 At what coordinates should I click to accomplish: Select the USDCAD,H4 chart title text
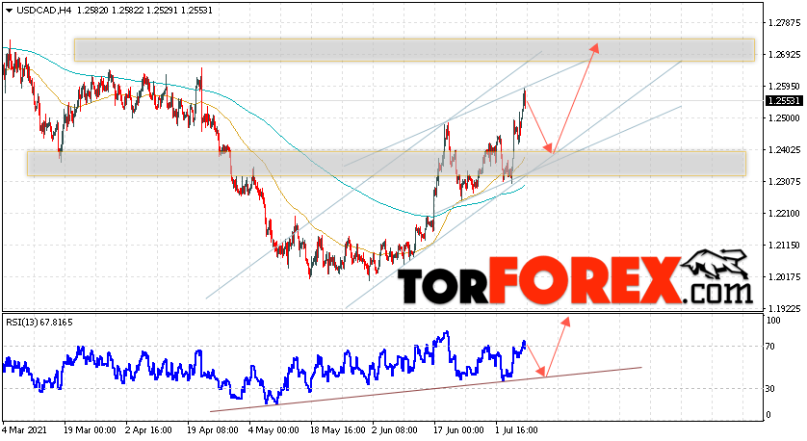click(43, 11)
